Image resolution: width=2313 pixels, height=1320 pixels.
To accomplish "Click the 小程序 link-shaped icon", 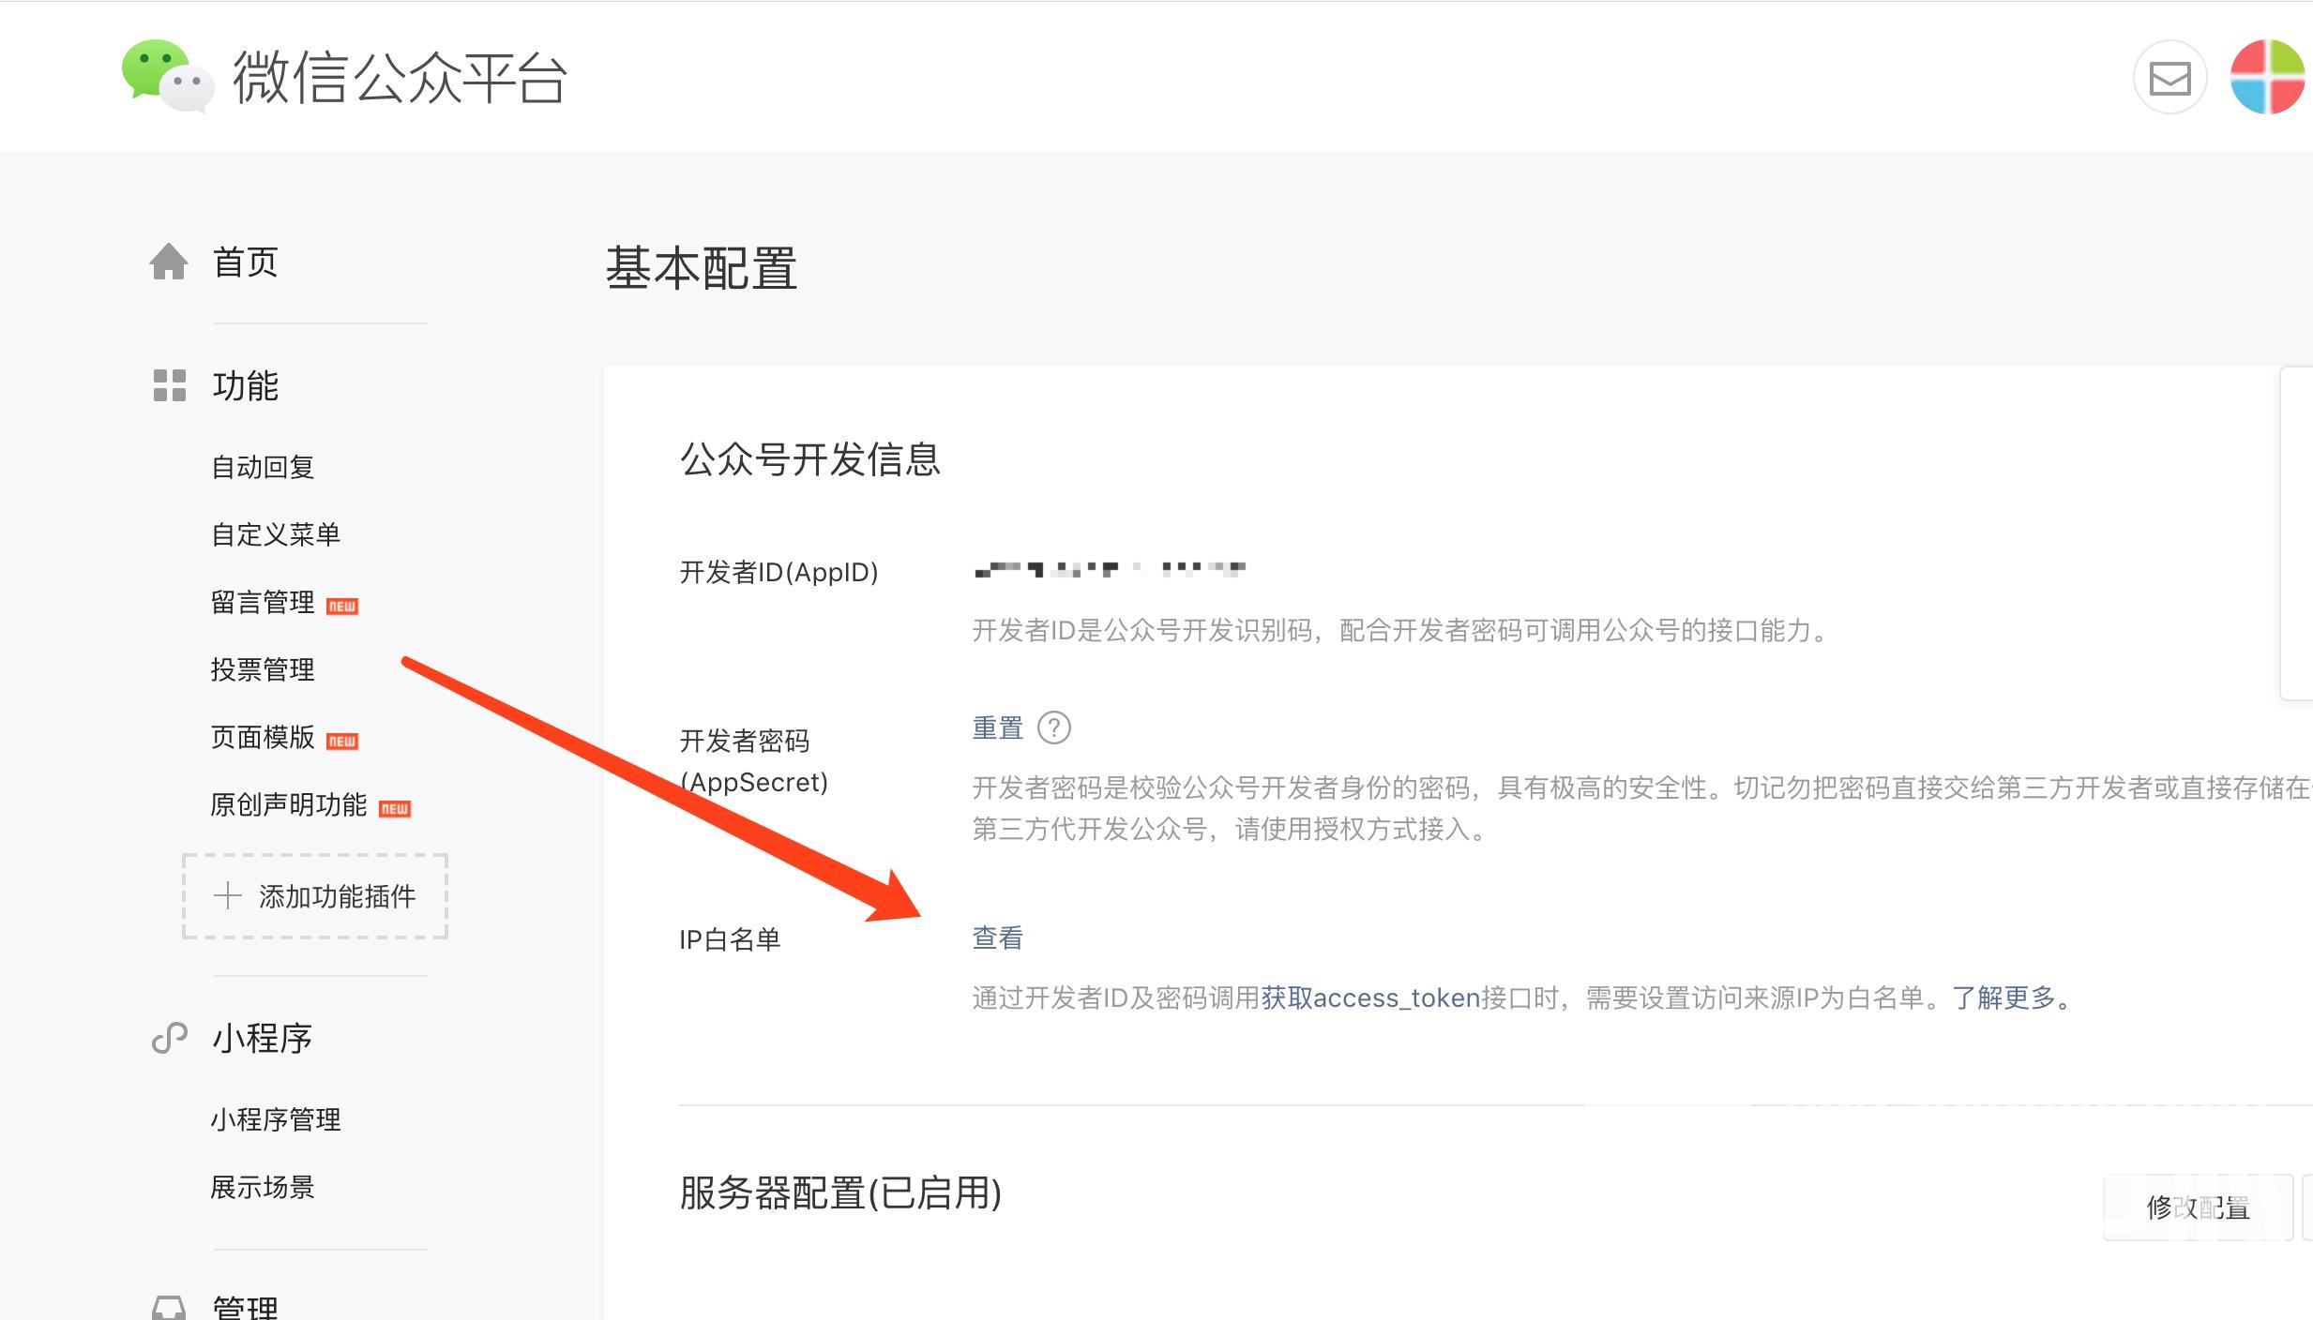I will pos(170,1038).
